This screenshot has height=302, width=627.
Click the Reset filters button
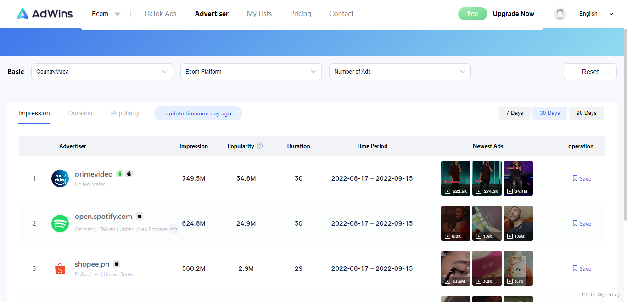(x=590, y=72)
